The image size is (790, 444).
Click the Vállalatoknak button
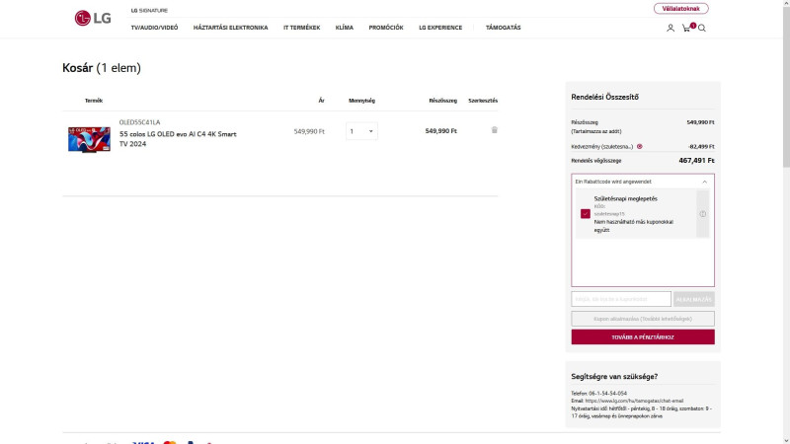click(680, 9)
